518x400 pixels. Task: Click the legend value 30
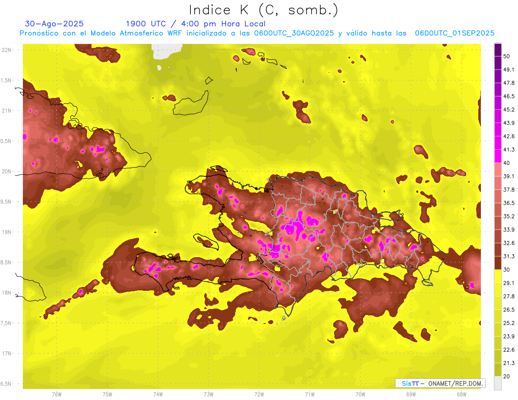507,270
